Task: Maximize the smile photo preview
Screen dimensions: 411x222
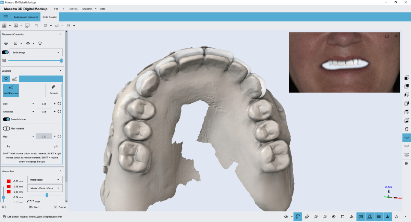Action: 387,36
